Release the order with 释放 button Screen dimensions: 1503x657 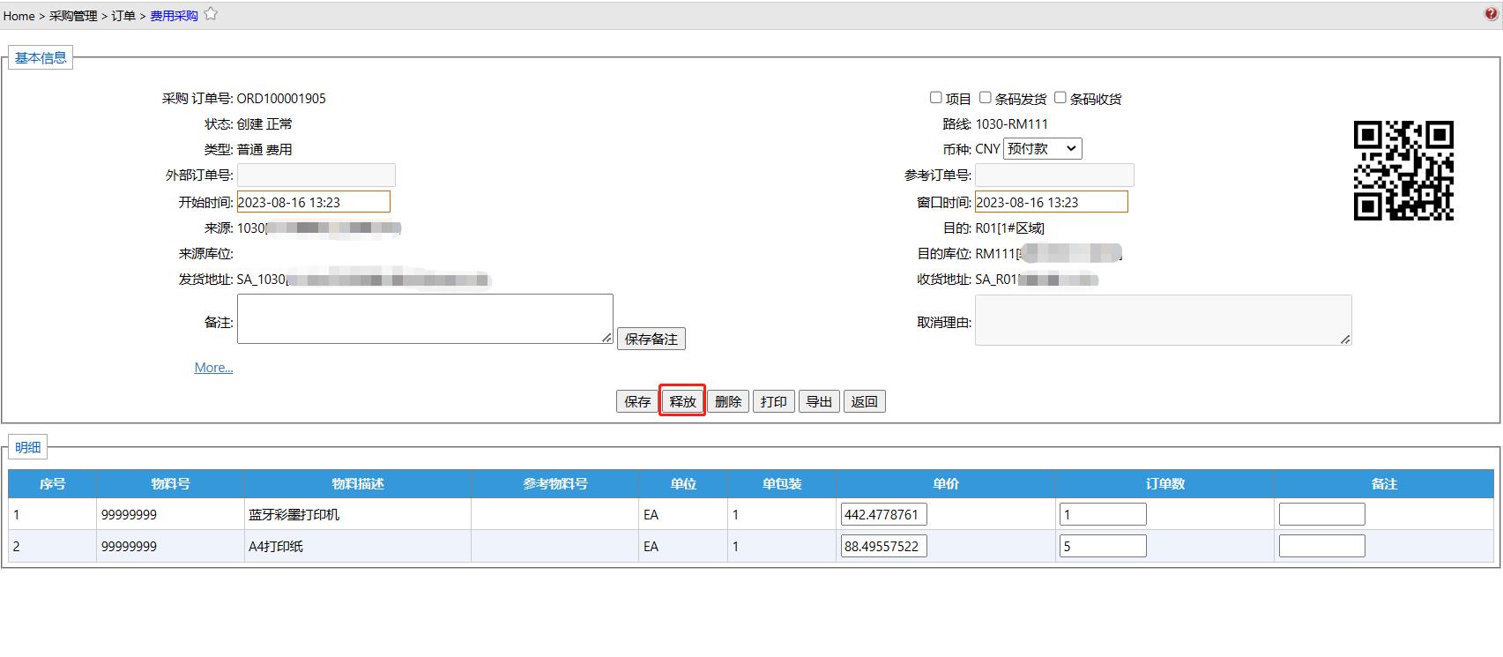[682, 401]
